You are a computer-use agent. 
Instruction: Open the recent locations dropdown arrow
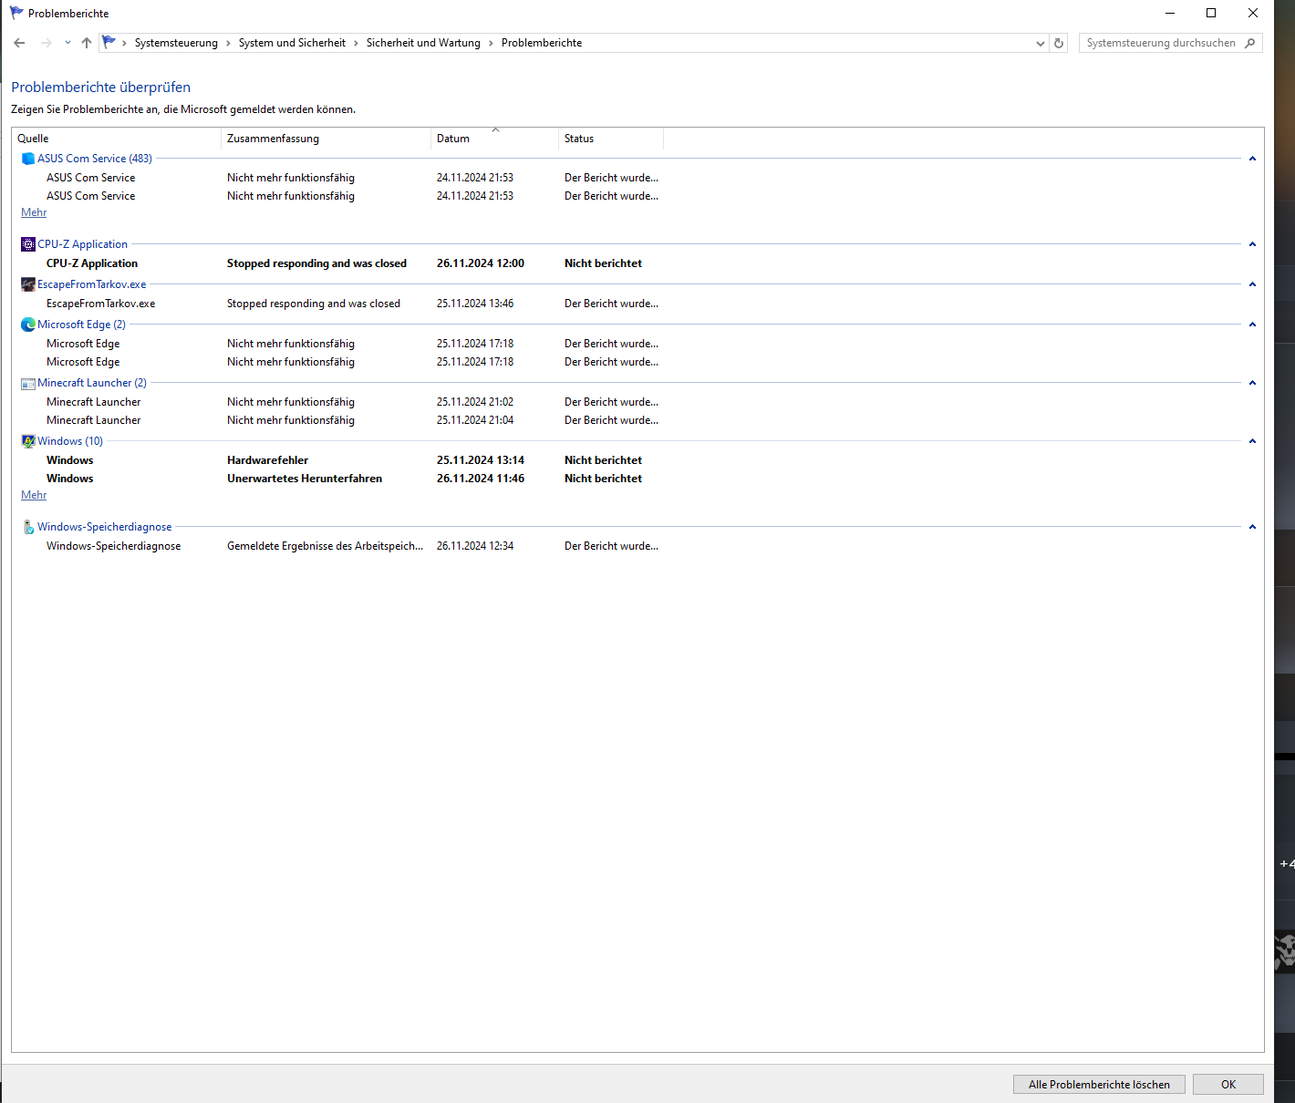tap(67, 43)
